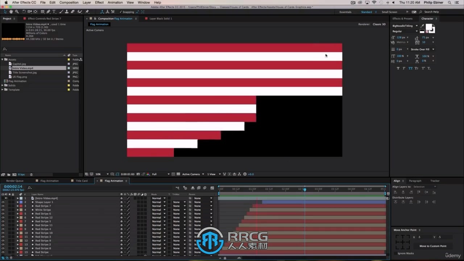This screenshot has height=261, width=464.
Task: Select the Brush tool
Action: click(x=61, y=12)
